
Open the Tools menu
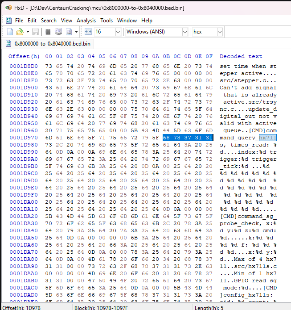pyautogui.click(x=107, y=21)
